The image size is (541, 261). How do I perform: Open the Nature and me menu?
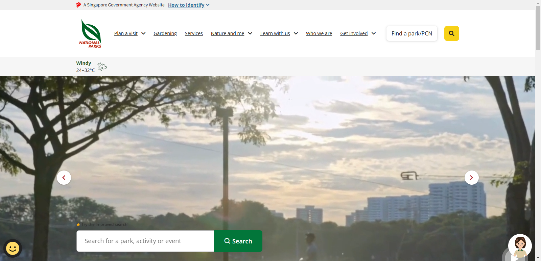point(228,33)
